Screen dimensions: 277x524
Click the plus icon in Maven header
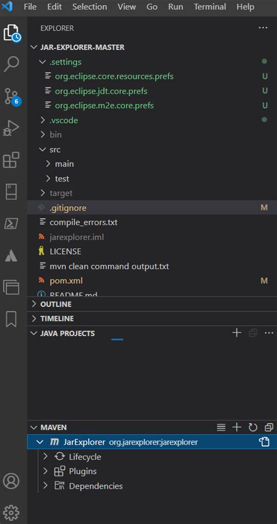coord(237,427)
